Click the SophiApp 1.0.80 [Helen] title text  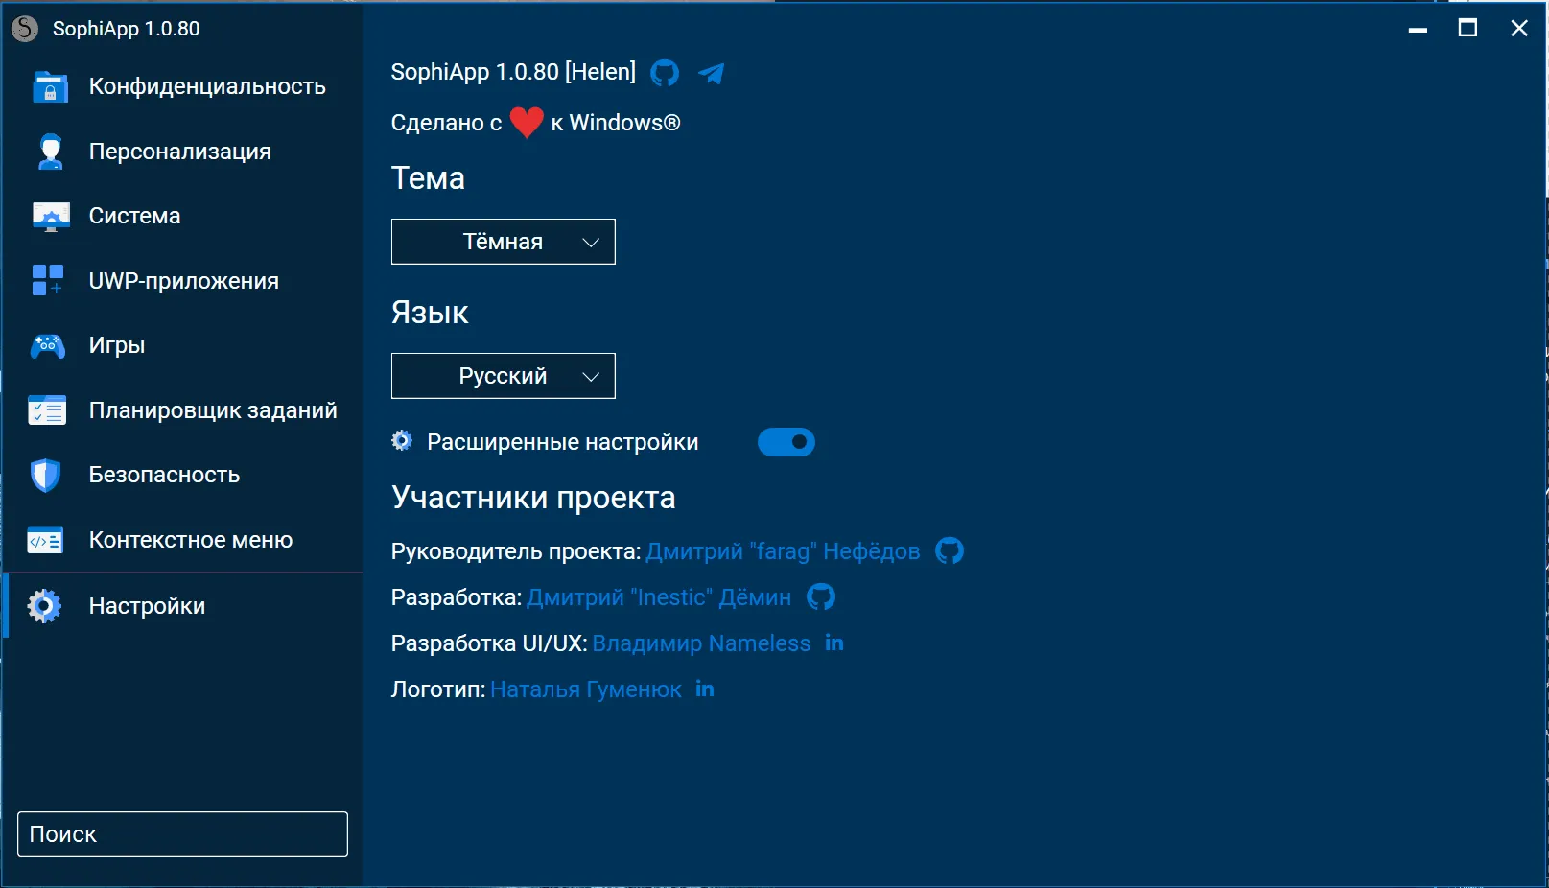pyautogui.click(x=513, y=72)
